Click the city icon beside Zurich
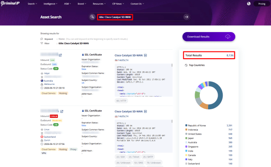Screen dimensions: 271x167 pyautogui.click(x=42, y=140)
